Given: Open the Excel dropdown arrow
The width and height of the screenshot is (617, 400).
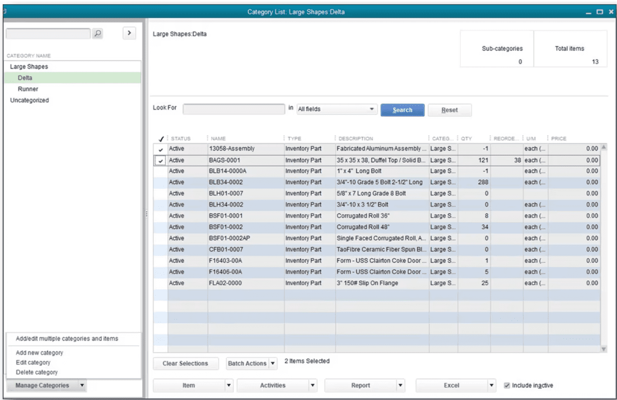Looking at the screenshot, I should (x=492, y=385).
